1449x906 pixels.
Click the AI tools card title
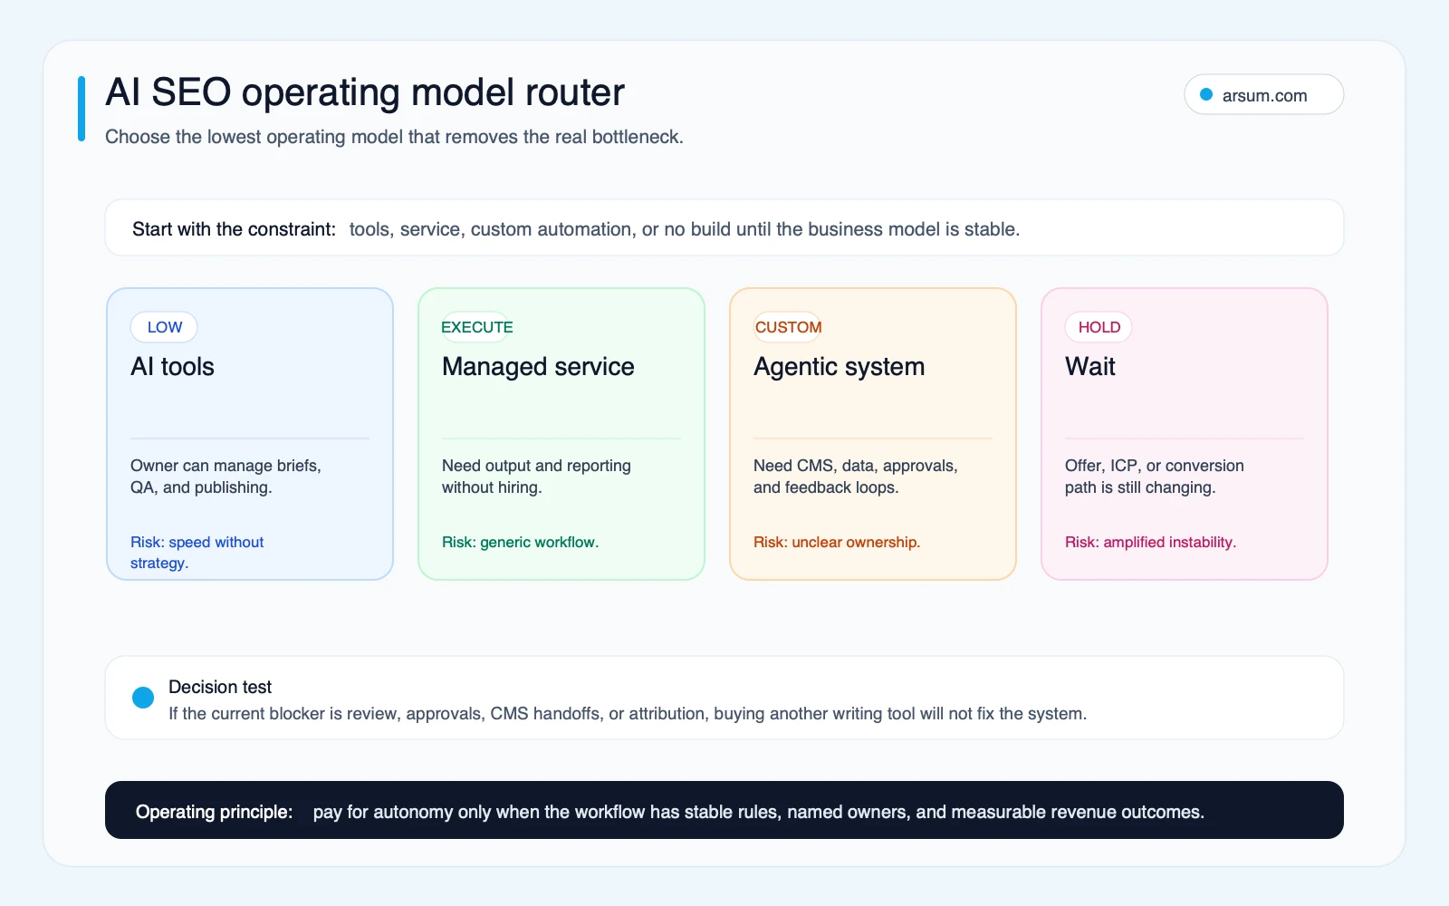click(172, 367)
